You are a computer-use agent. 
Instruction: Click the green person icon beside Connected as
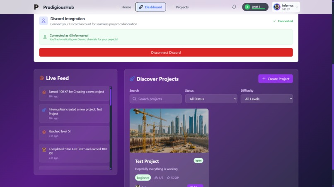tap(45, 37)
